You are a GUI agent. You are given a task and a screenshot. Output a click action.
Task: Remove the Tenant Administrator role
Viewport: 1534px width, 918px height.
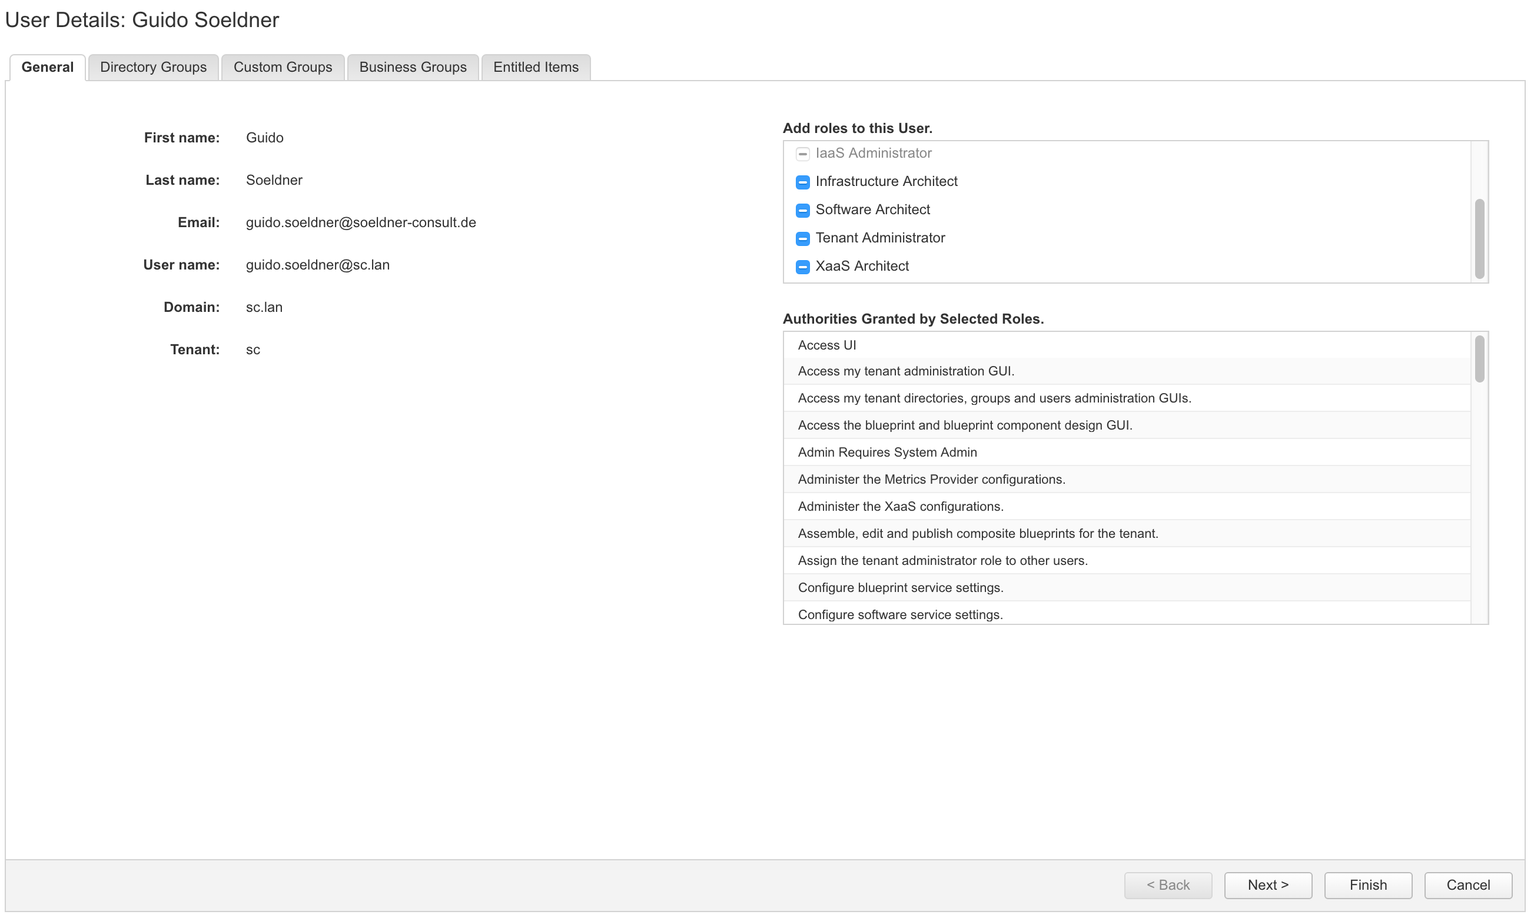tap(802, 238)
